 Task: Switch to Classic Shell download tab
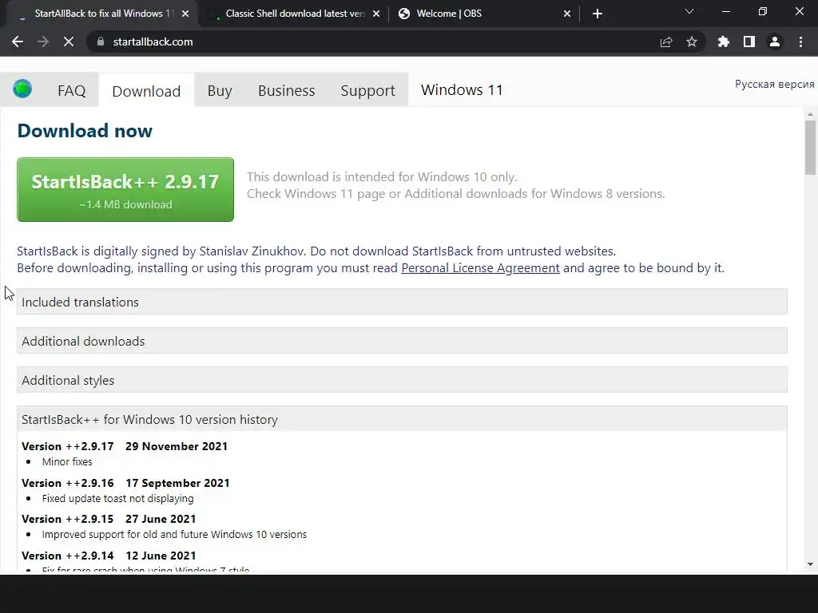pos(294,14)
